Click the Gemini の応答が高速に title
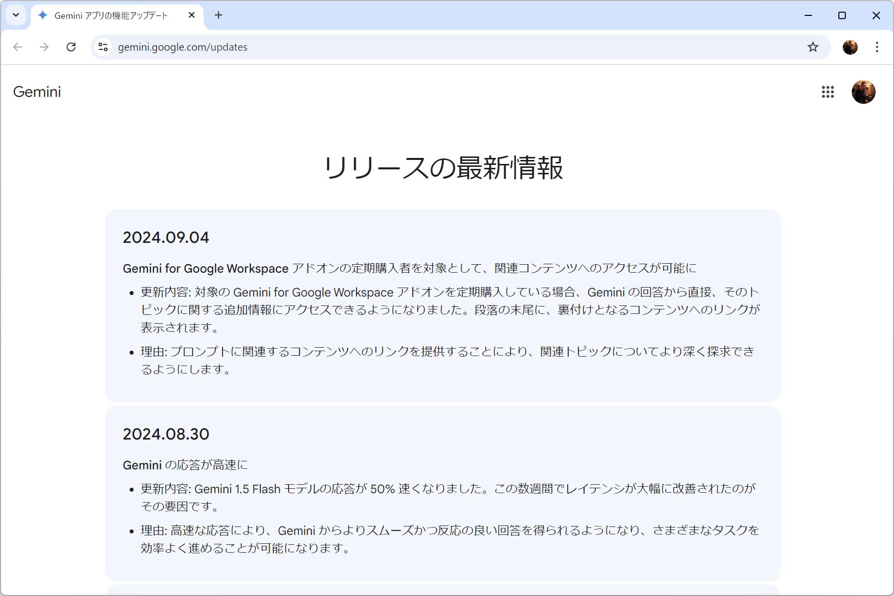Viewport: 894px width, 596px height. (185, 465)
